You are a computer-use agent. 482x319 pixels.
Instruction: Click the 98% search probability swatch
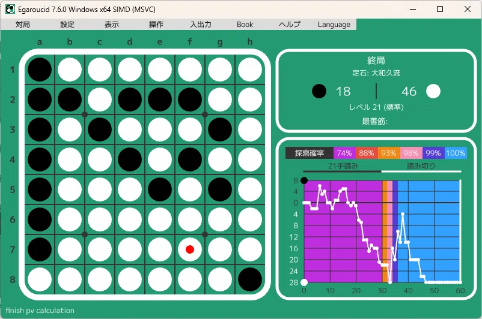pyautogui.click(x=411, y=153)
